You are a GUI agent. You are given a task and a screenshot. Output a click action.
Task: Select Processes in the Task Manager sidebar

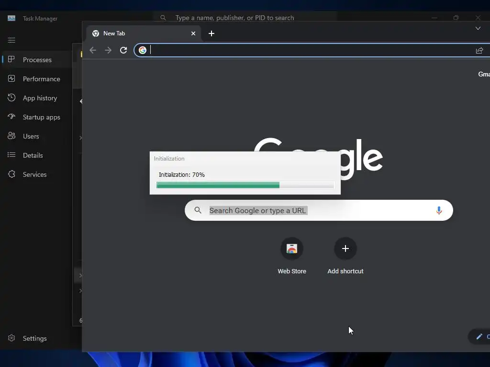(37, 60)
